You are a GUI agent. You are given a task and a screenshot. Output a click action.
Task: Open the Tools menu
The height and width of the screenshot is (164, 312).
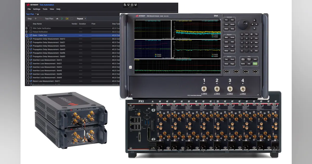(x=45, y=9)
